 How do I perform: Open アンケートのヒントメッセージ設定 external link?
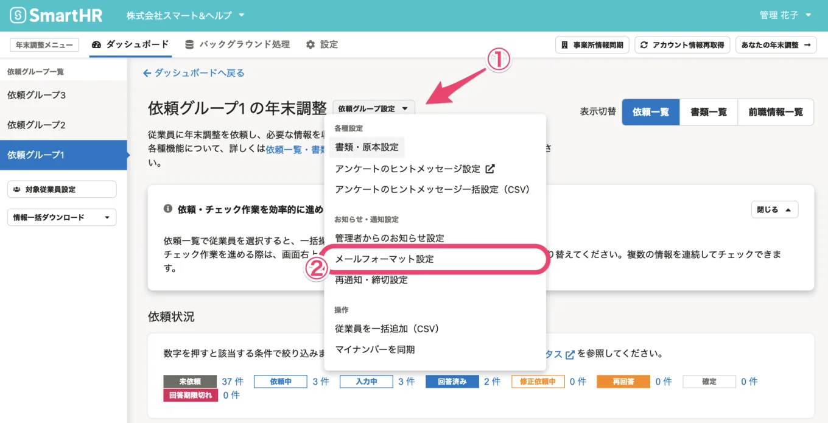coord(415,169)
